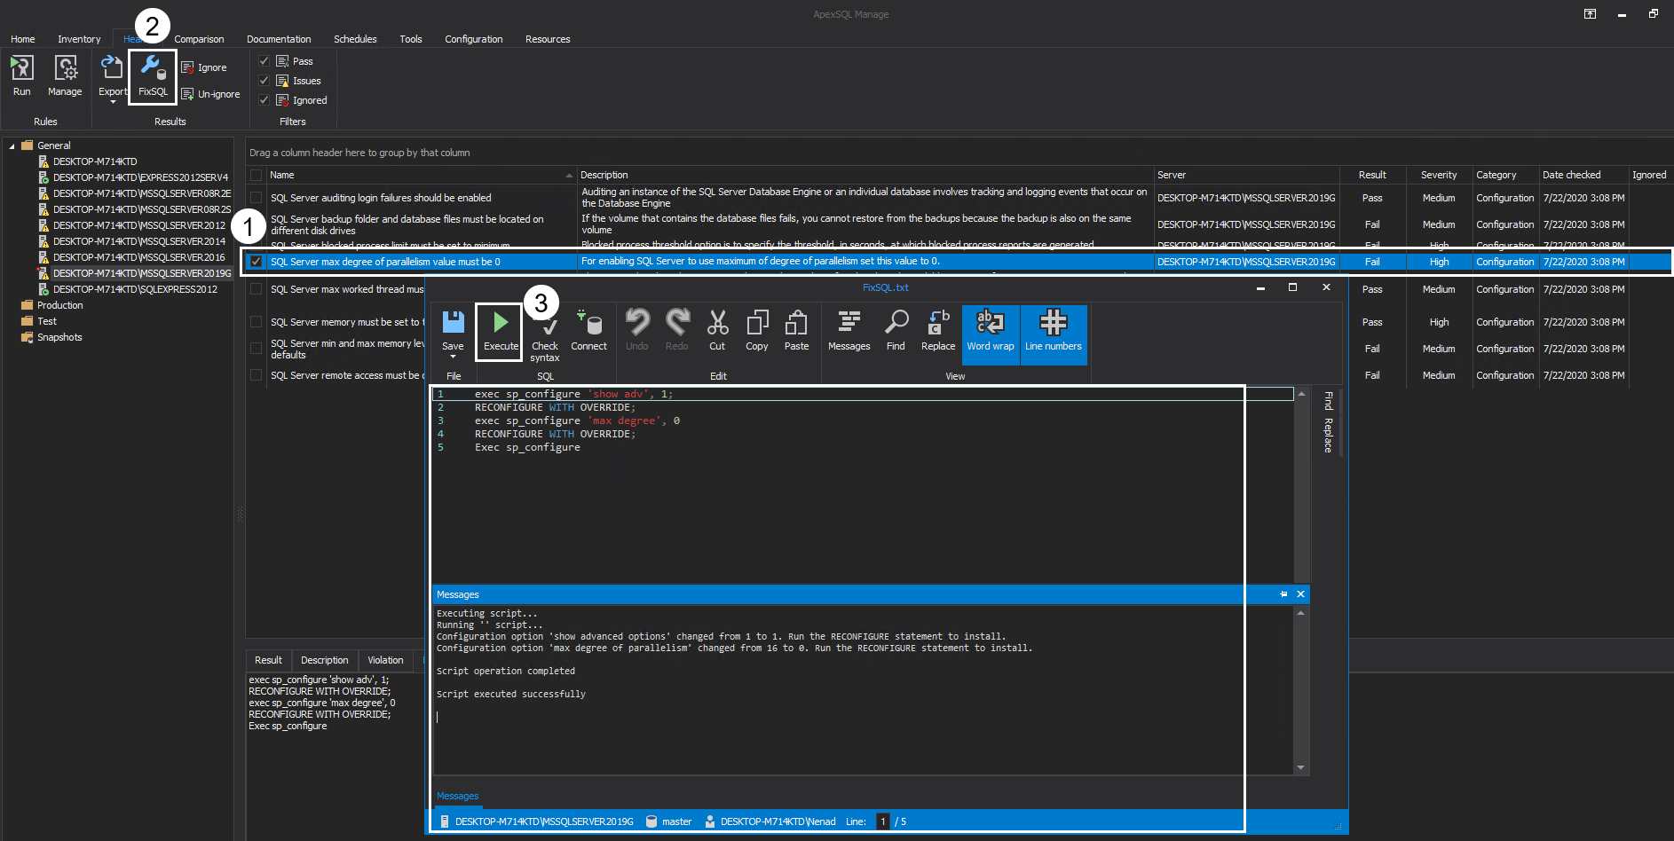Save the FixSQL script
Image resolution: width=1674 pixels, height=841 pixels.
point(453,330)
